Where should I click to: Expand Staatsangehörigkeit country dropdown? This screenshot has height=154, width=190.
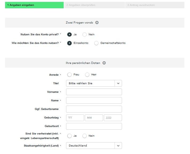pos(94,146)
